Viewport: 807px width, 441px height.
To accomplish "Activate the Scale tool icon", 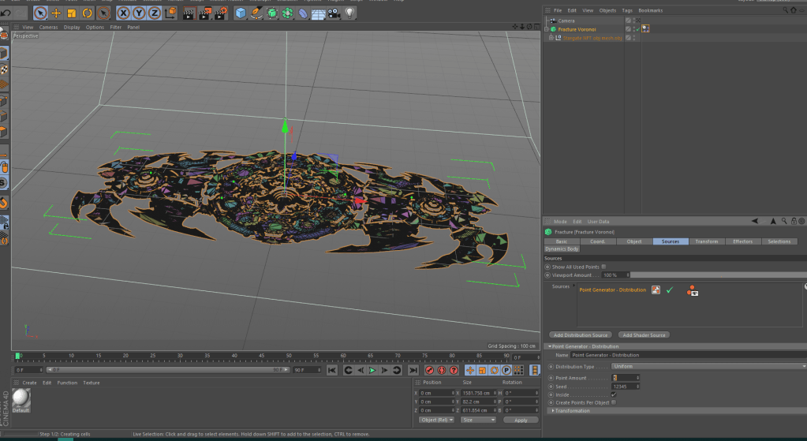I will 72,13.
